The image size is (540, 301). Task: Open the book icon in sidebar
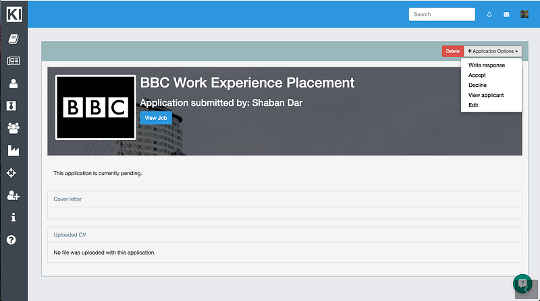(13, 39)
